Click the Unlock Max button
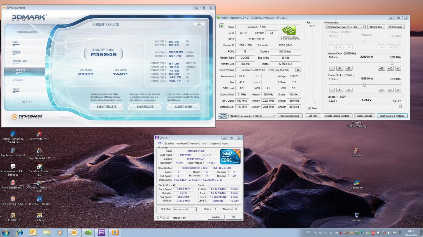Viewport: 423px width, 237px height. tap(396, 27)
